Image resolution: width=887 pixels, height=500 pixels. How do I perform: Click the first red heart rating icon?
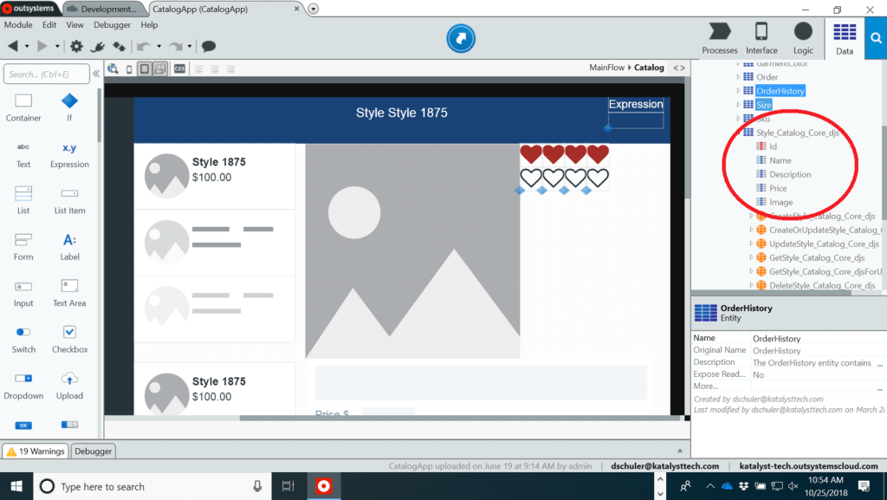(x=531, y=155)
